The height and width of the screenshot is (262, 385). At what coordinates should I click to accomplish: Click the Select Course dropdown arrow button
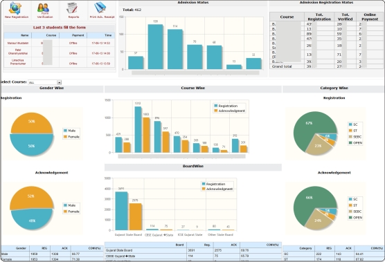click(x=59, y=82)
